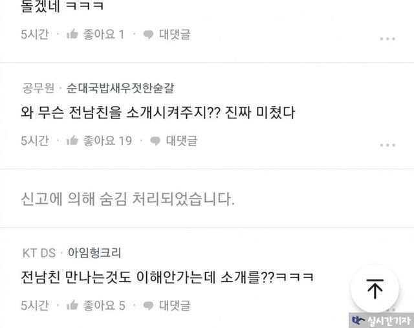Open profile of user 아임형크리
Image resolution: width=414 pixels, height=328 pixels.
coord(94,253)
